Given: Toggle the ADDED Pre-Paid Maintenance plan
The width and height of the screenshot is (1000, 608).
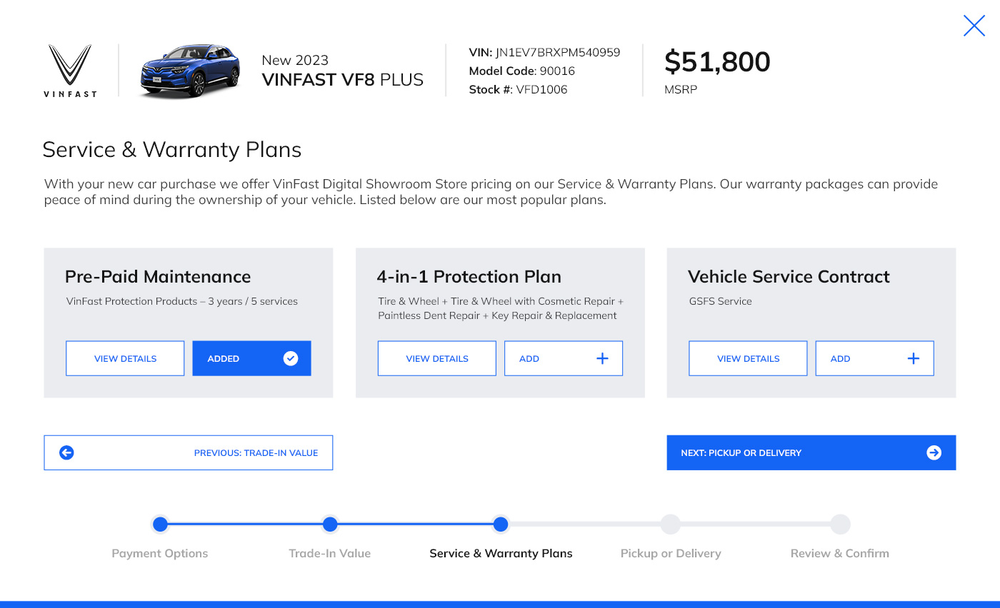Looking at the screenshot, I should [x=251, y=358].
